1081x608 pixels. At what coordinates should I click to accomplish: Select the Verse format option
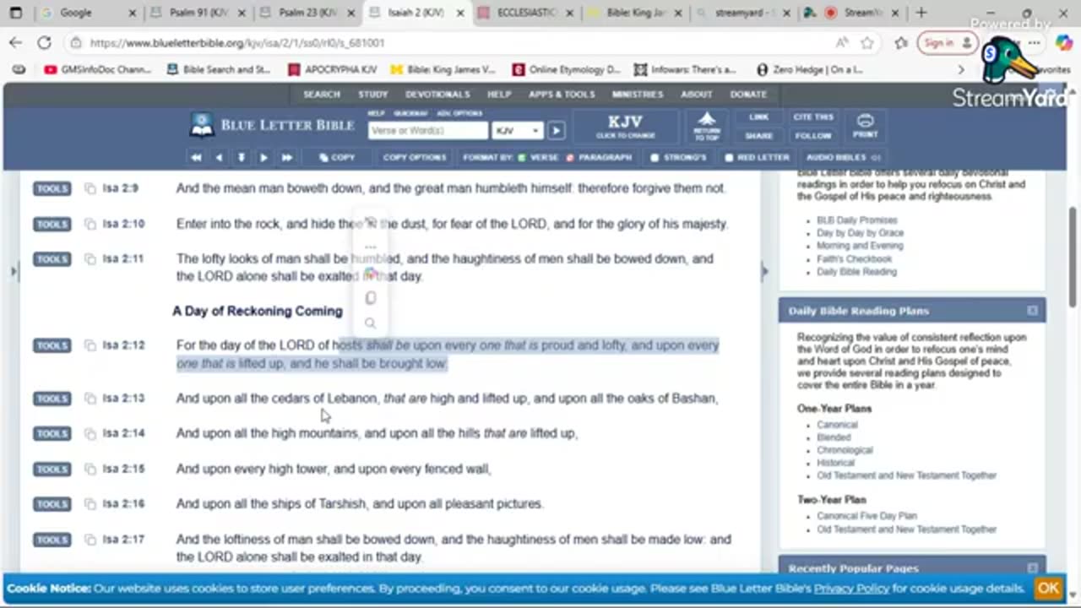(x=538, y=158)
